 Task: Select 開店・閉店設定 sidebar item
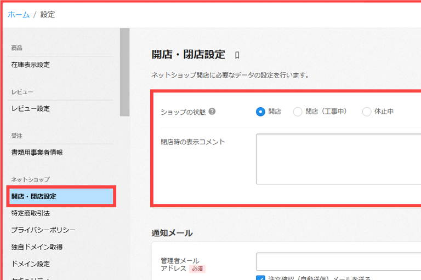(61, 196)
